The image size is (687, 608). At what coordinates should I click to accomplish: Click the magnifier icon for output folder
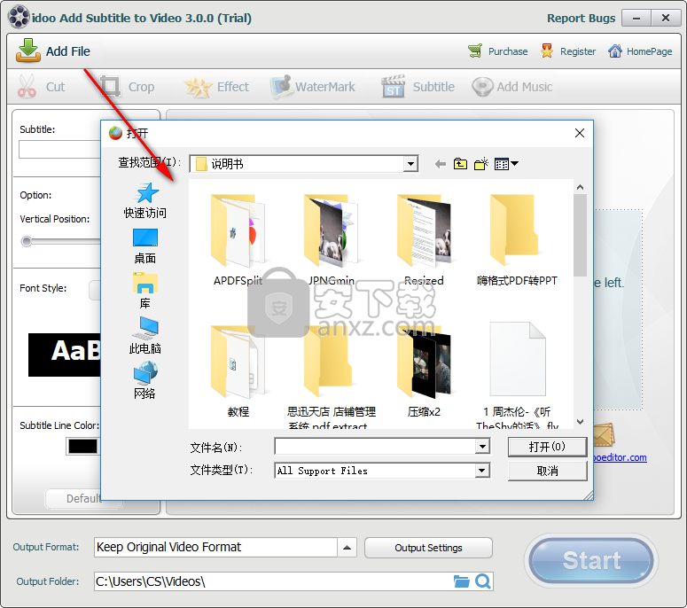[483, 581]
